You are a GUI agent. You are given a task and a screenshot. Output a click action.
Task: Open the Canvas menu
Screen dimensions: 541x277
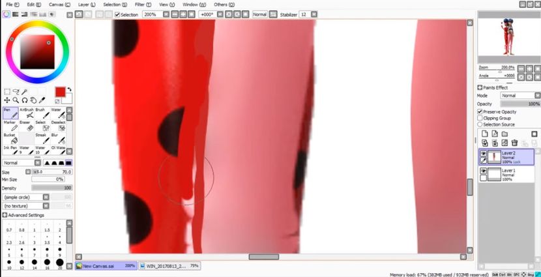[x=59, y=5]
